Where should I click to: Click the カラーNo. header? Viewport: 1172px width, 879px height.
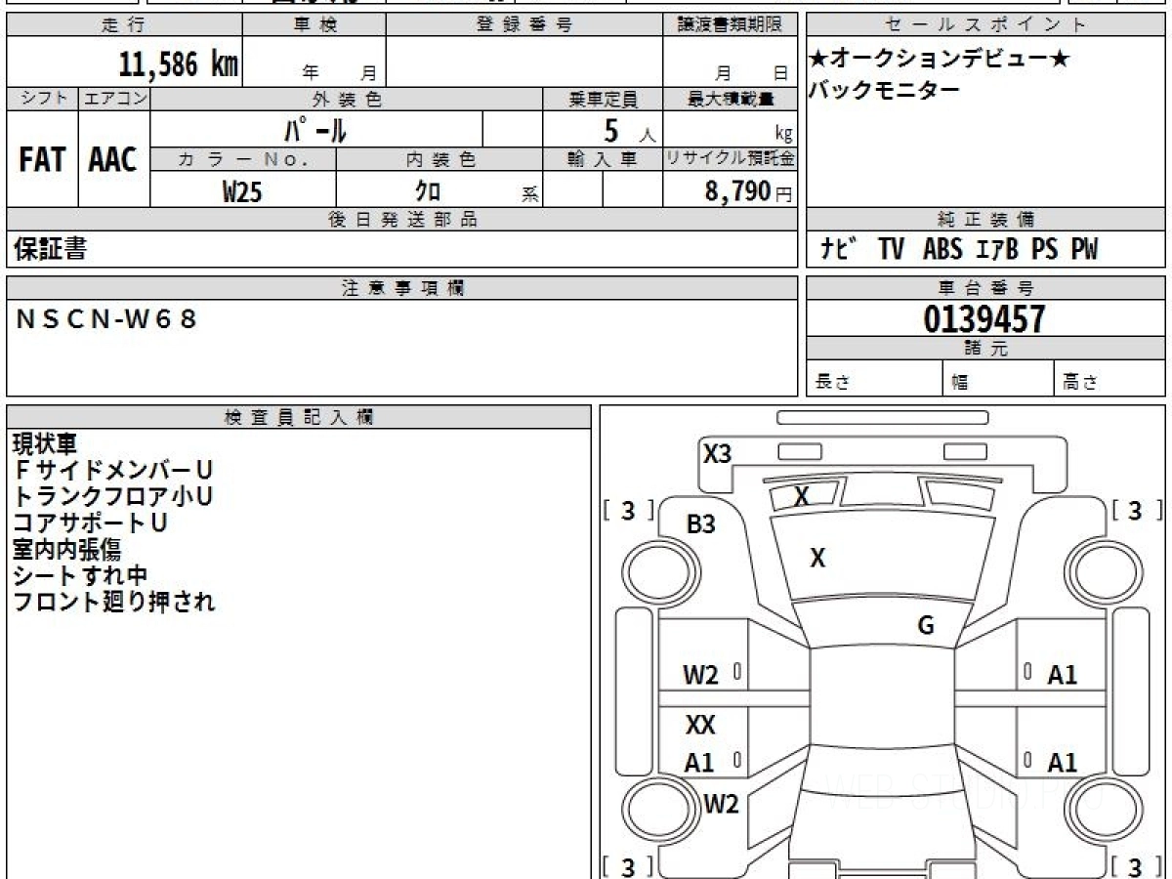pyautogui.click(x=243, y=159)
